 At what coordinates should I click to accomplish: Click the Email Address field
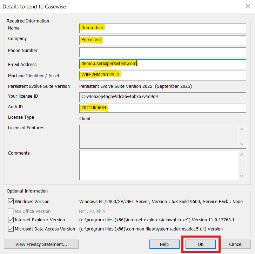coord(163,64)
